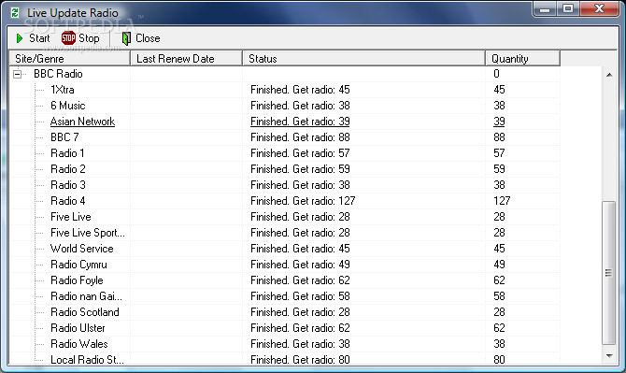The height and width of the screenshot is (373, 626).
Task: Click the vertical scrollbar thumb
Action: coord(609,273)
